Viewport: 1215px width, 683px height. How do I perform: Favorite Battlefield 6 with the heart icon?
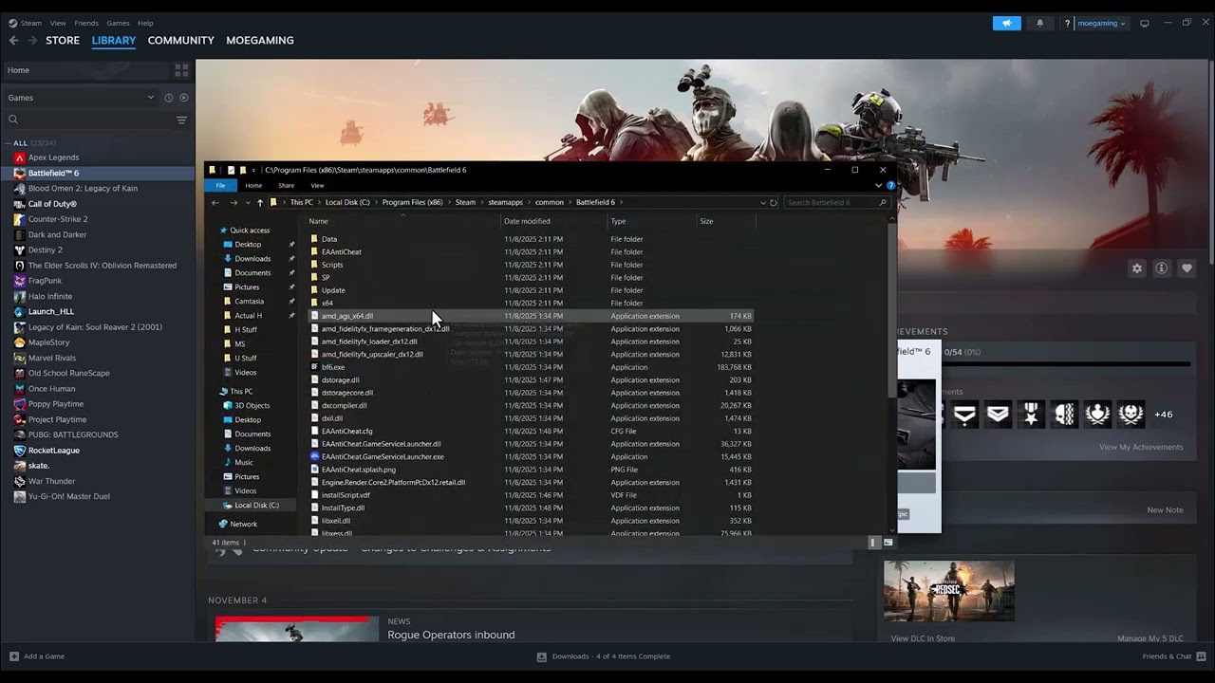(x=1187, y=268)
